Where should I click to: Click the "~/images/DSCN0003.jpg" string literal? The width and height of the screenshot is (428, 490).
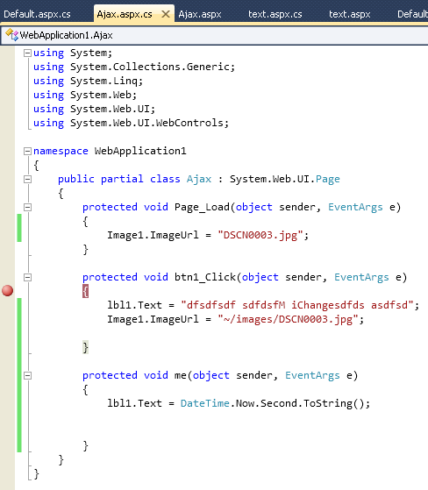(288, 319)
